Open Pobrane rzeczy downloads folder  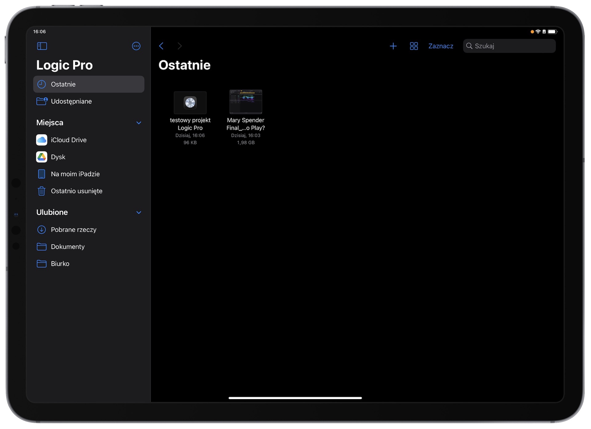(x=89, y=230)
